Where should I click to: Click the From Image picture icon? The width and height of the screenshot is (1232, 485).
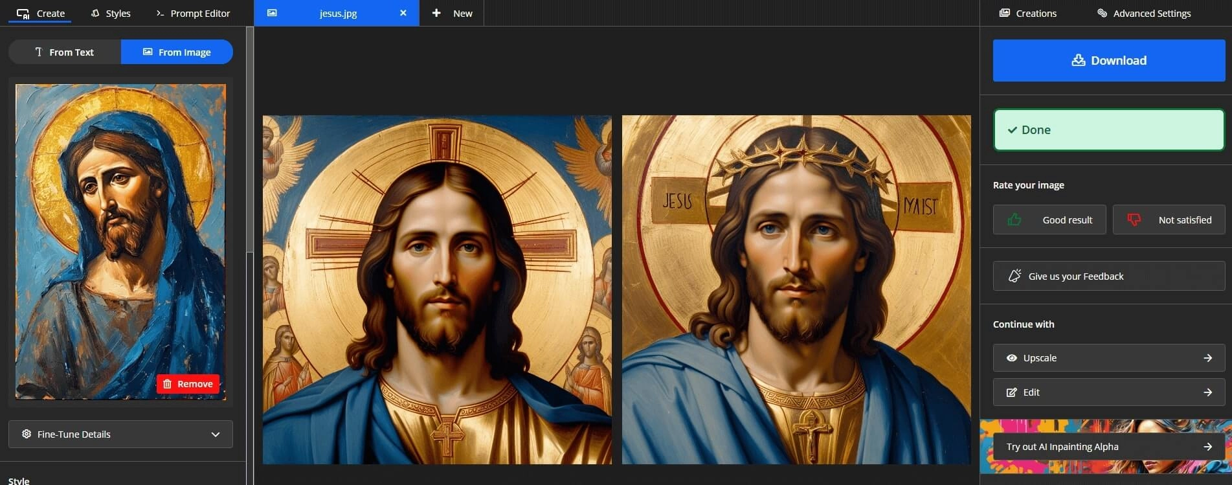(x=148, y=52)
